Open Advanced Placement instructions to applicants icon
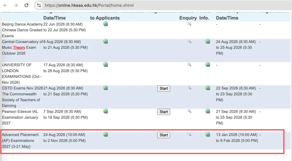Screen dimensions: 292x161 coord(106,134)
